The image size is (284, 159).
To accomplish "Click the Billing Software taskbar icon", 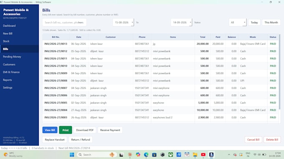I will [211, 155].
